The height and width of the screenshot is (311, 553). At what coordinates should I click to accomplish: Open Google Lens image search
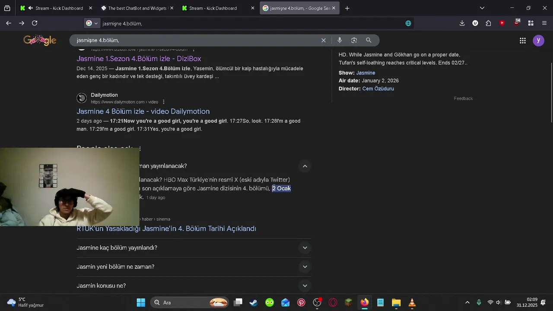click(x=354, y=40)
